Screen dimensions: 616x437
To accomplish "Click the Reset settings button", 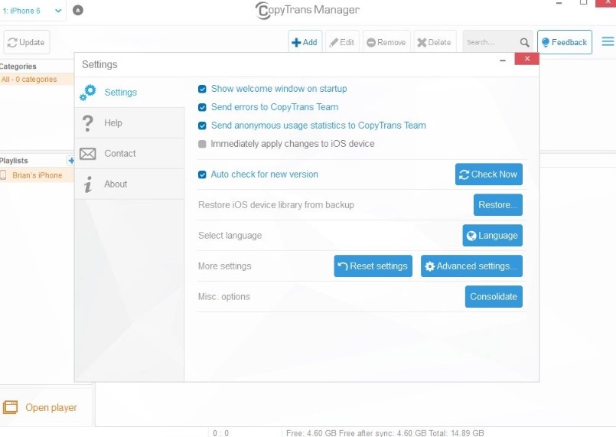I will pyautogui.click(x=373, y=266).
